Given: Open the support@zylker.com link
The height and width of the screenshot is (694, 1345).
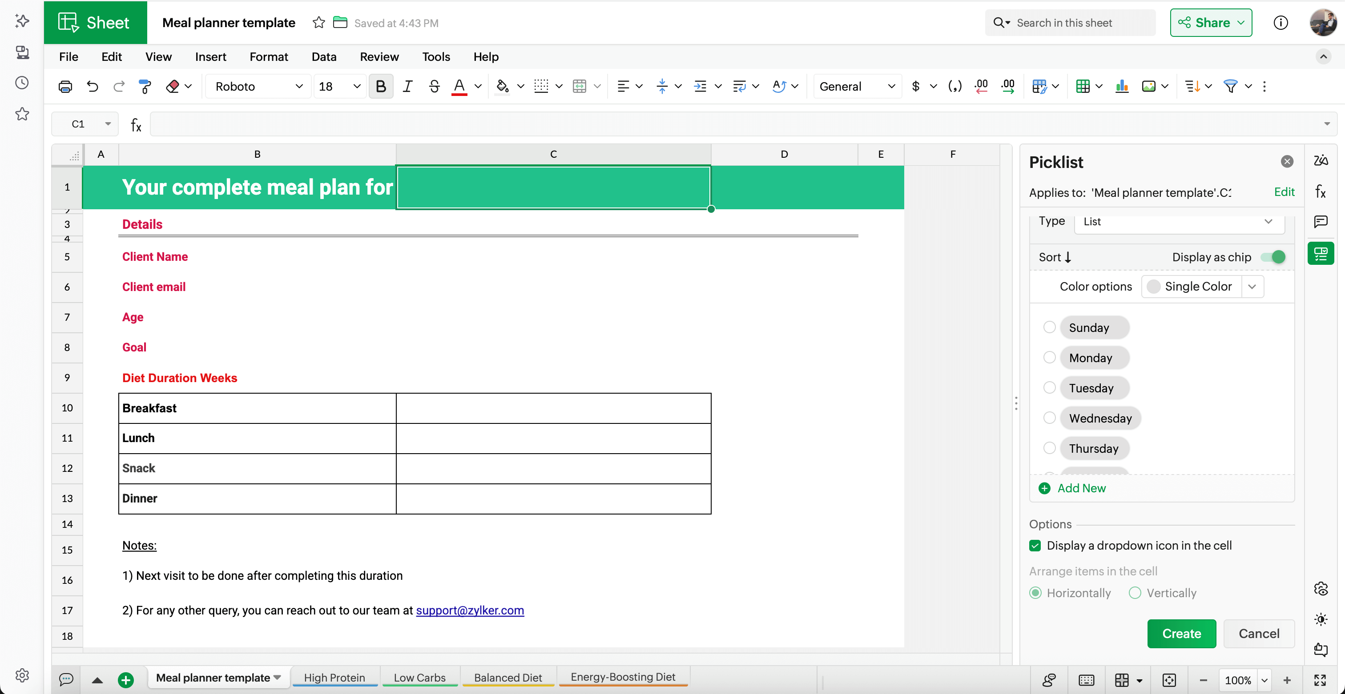Looking at the screenshot, I should point(470,610).
